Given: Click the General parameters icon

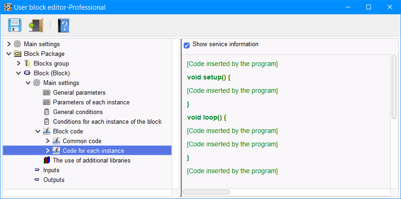Looking at the screenshot, I should click(x=46, y=92).
